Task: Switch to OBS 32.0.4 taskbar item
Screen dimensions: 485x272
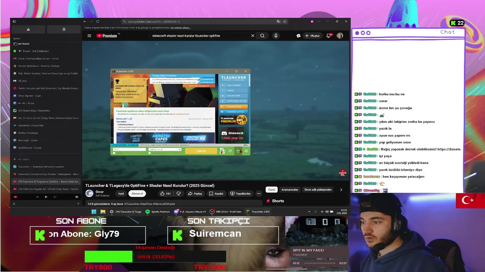Action: click(226, 212)
